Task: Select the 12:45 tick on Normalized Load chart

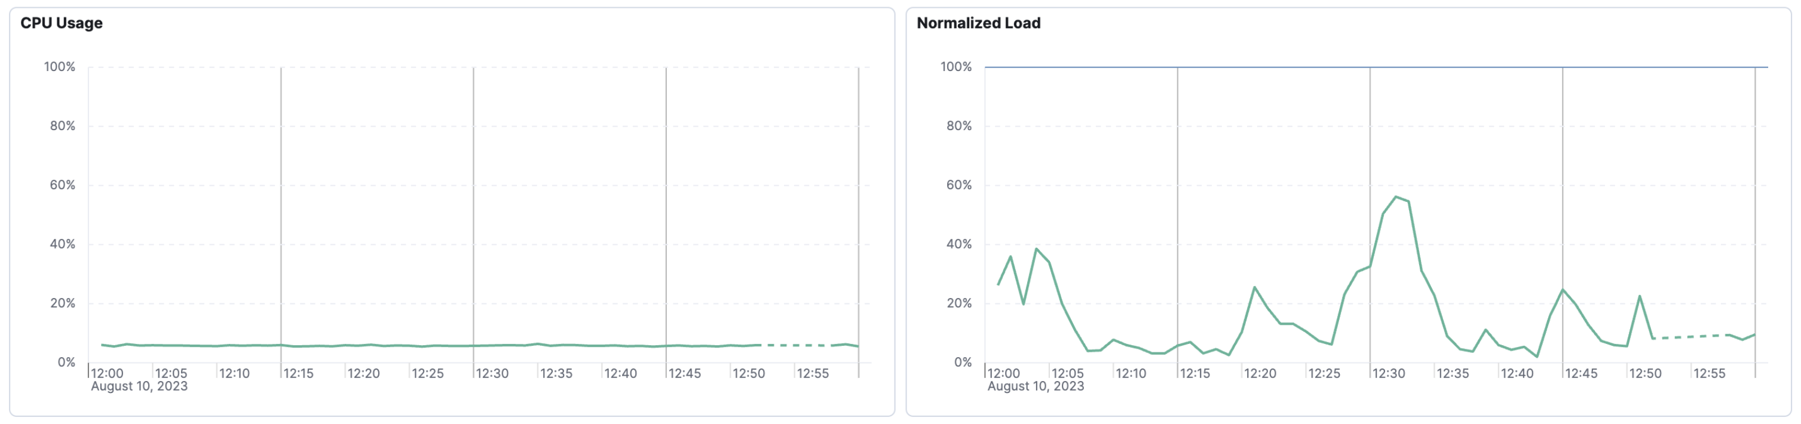Action: (x=1581, y=374)
